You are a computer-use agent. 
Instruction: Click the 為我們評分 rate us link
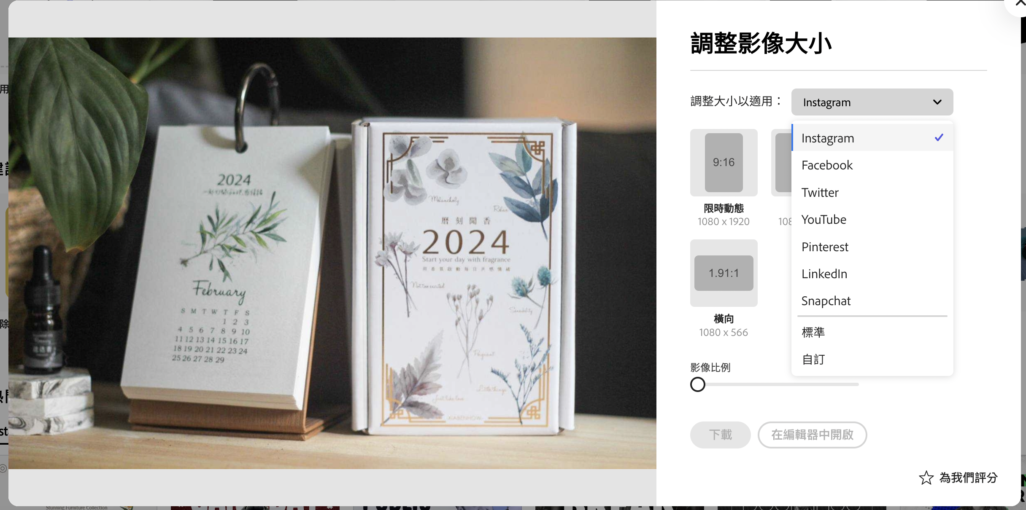point(968,478)
